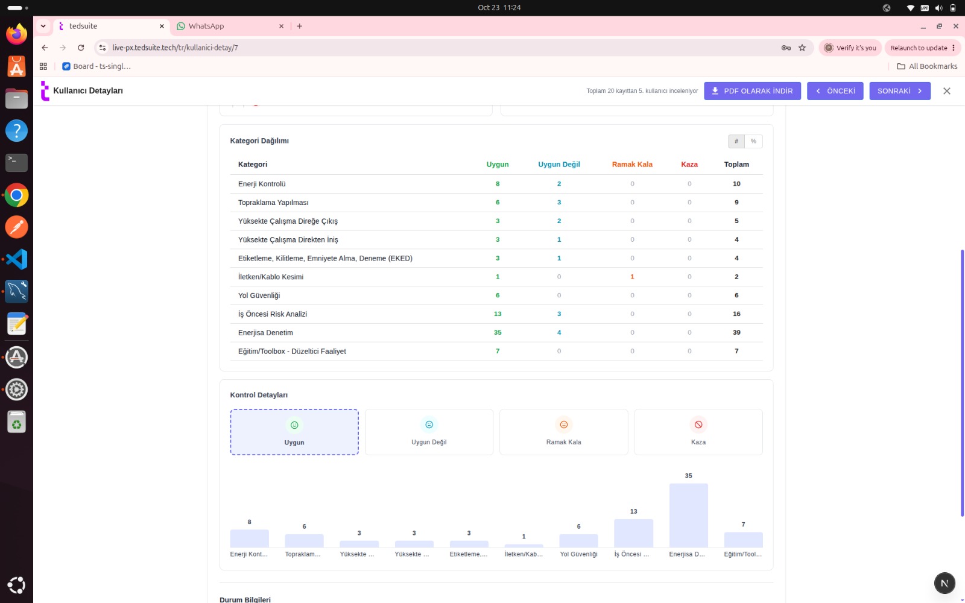
Task: Switch distribution to percent (%) view
Action: [x=753, y=141]
